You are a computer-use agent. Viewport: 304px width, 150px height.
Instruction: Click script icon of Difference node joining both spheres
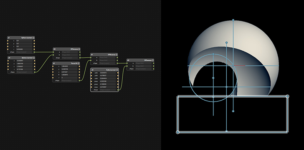[x=79, y=49]
